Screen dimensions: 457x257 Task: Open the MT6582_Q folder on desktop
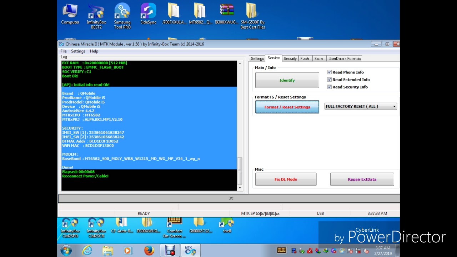pos(200,14)
